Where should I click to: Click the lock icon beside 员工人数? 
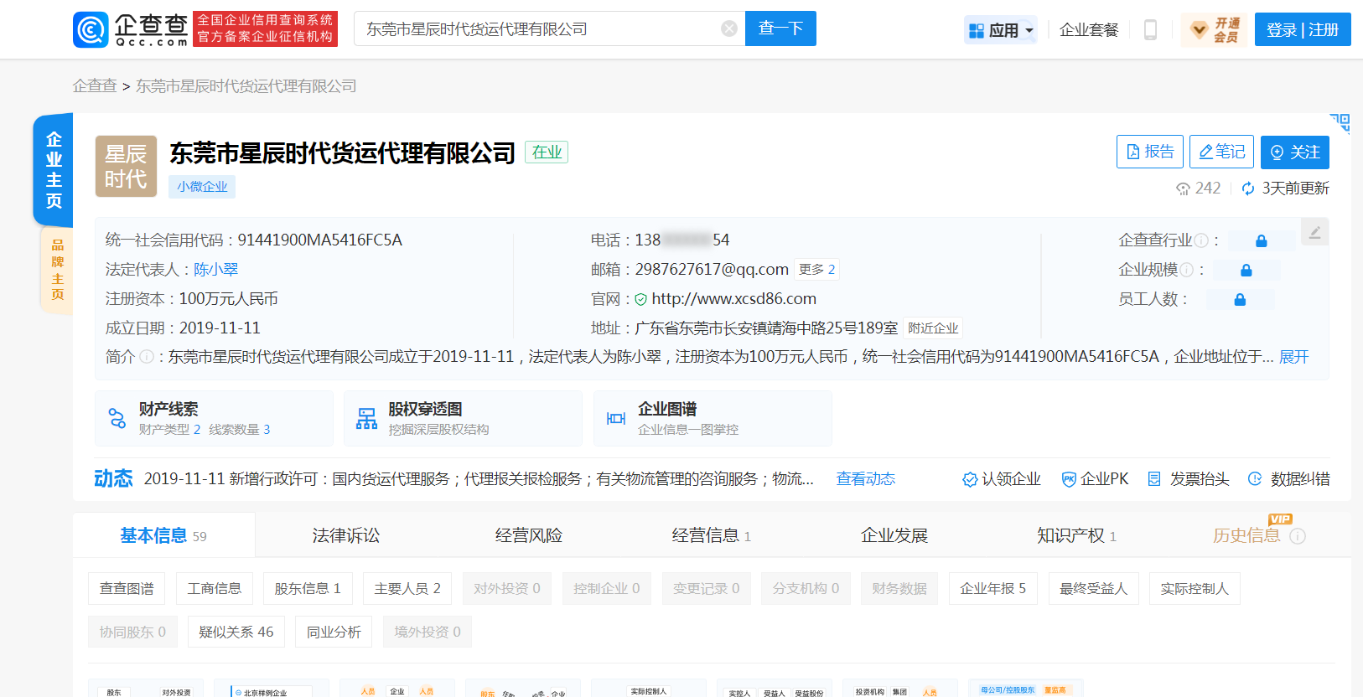click(1240, 300)
